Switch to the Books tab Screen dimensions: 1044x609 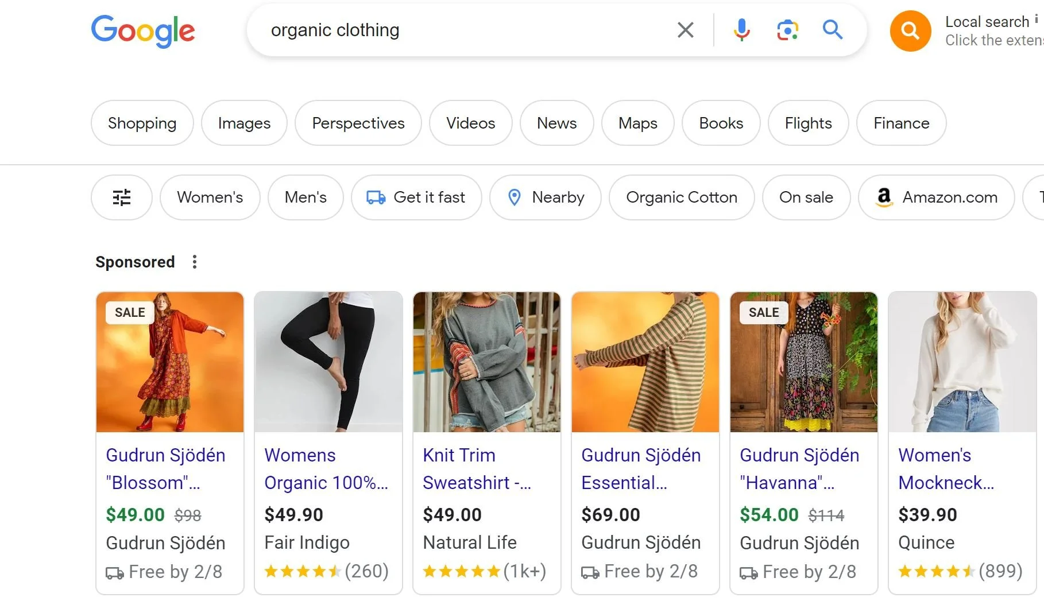(721, 123)
